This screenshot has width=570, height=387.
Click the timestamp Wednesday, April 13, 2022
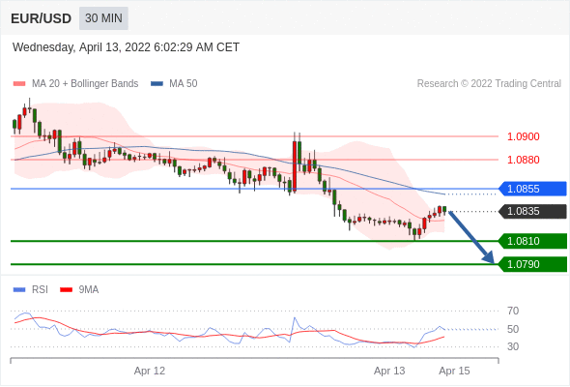126,47
